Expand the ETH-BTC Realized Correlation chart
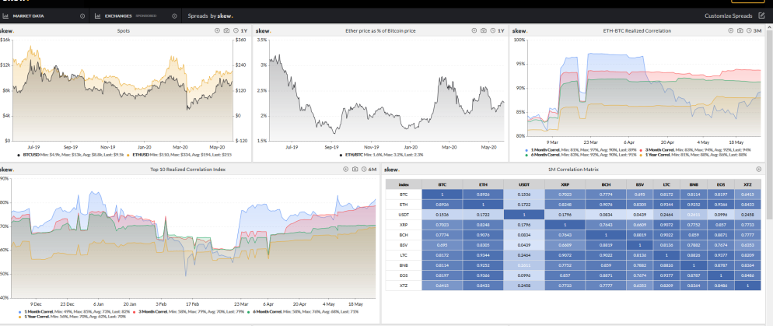 point(731,30)
